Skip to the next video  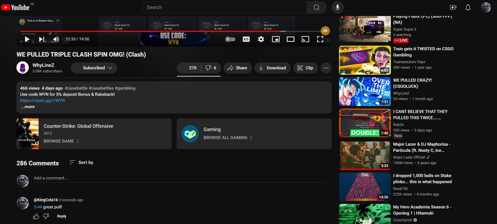click(41, 39)
